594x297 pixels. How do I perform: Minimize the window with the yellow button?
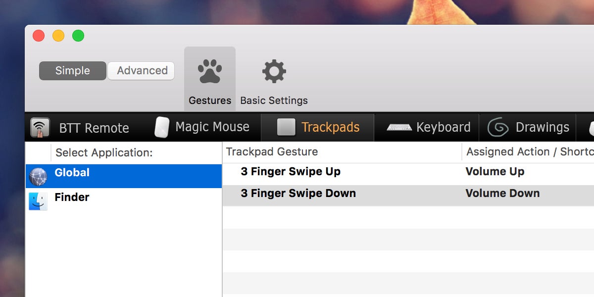coord(58,36)
